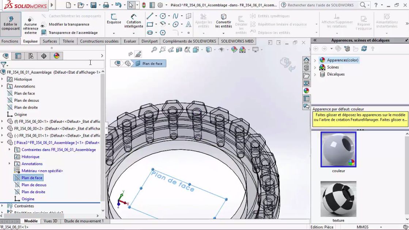This screenshot has height=230, width=409.
Task: Click the Zoom to fit icon
Action: 154,50
